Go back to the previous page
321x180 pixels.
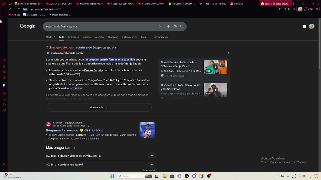[10, 9]
